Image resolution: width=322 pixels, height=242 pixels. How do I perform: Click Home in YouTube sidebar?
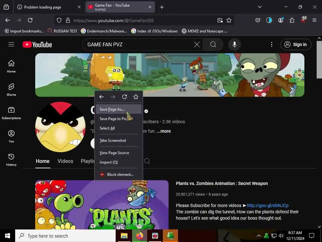coord(11,66)
